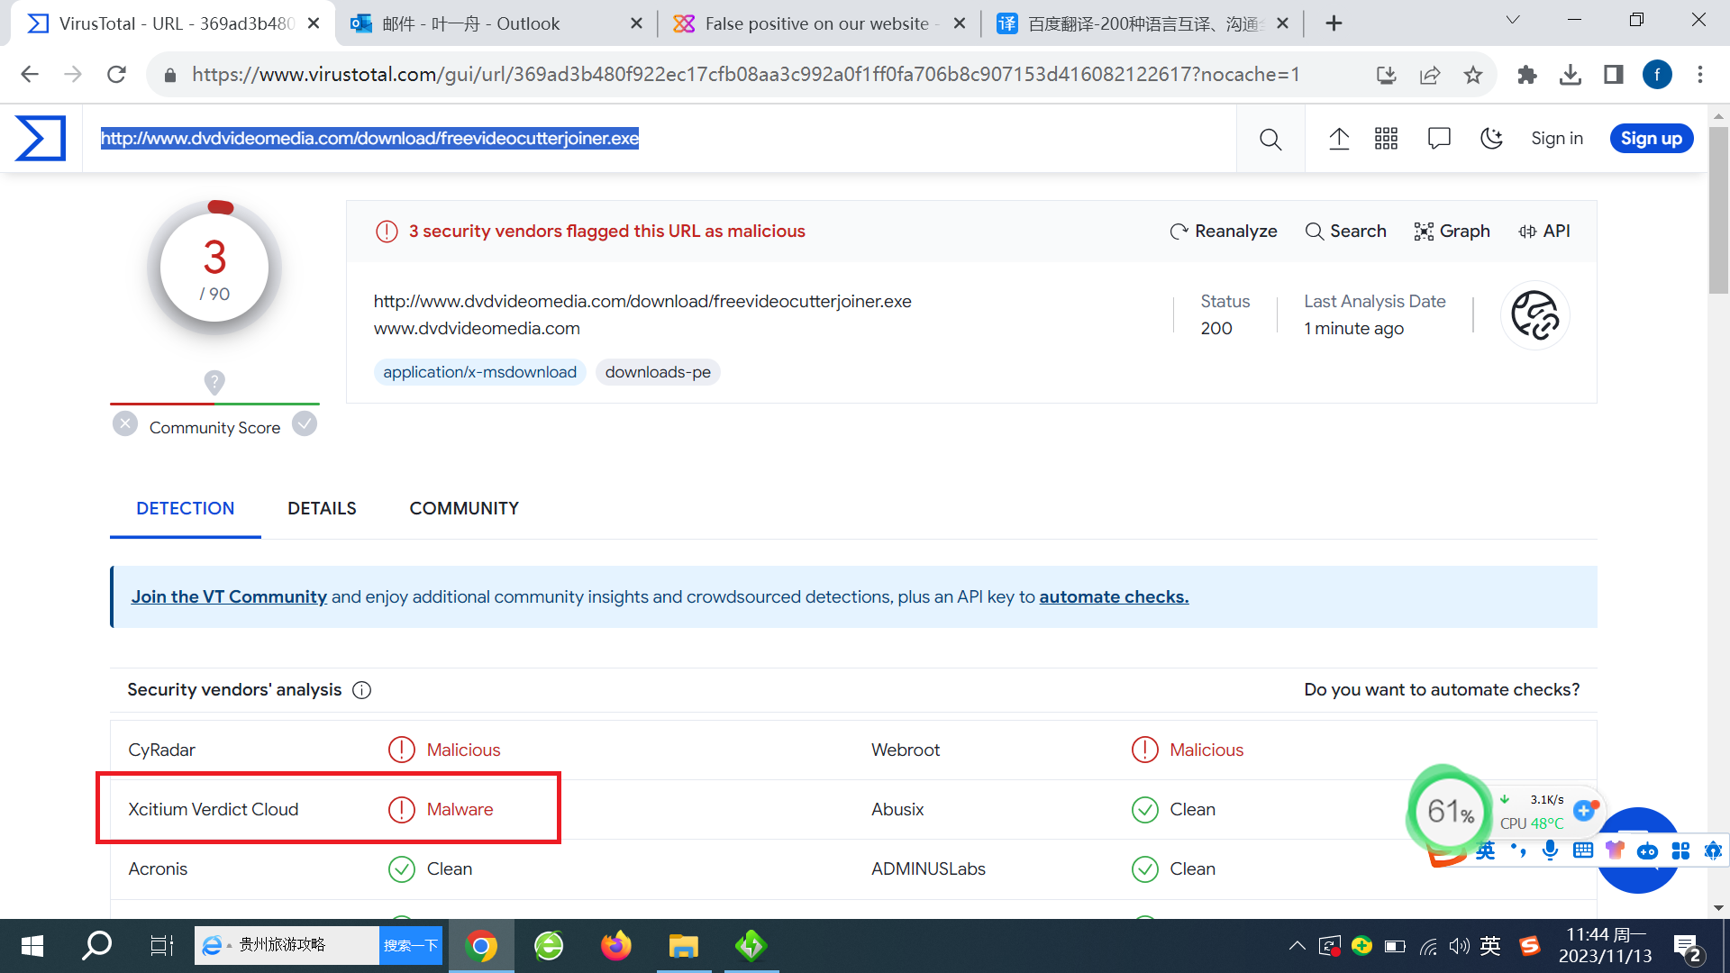The width and height of the screenshot is (1730, 973).
Task: Vote positive with community score checkmark
Action: pos(305,423)
